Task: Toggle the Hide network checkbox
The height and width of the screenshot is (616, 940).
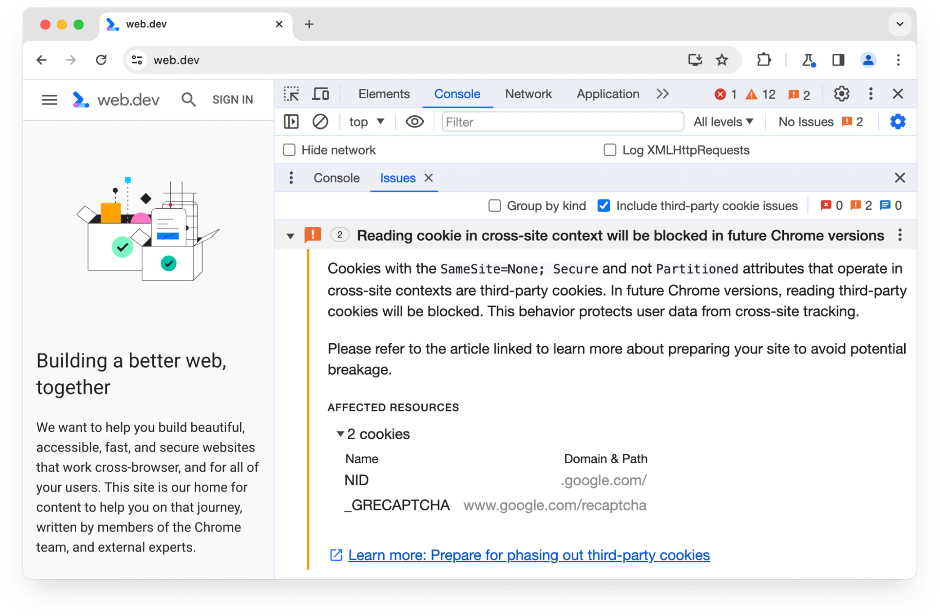Action: (289, 150)
